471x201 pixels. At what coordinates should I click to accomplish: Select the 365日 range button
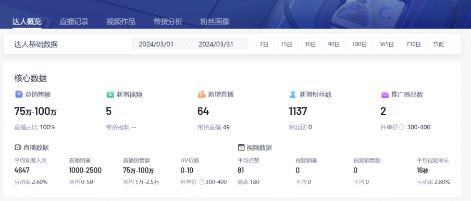[386, 44]
